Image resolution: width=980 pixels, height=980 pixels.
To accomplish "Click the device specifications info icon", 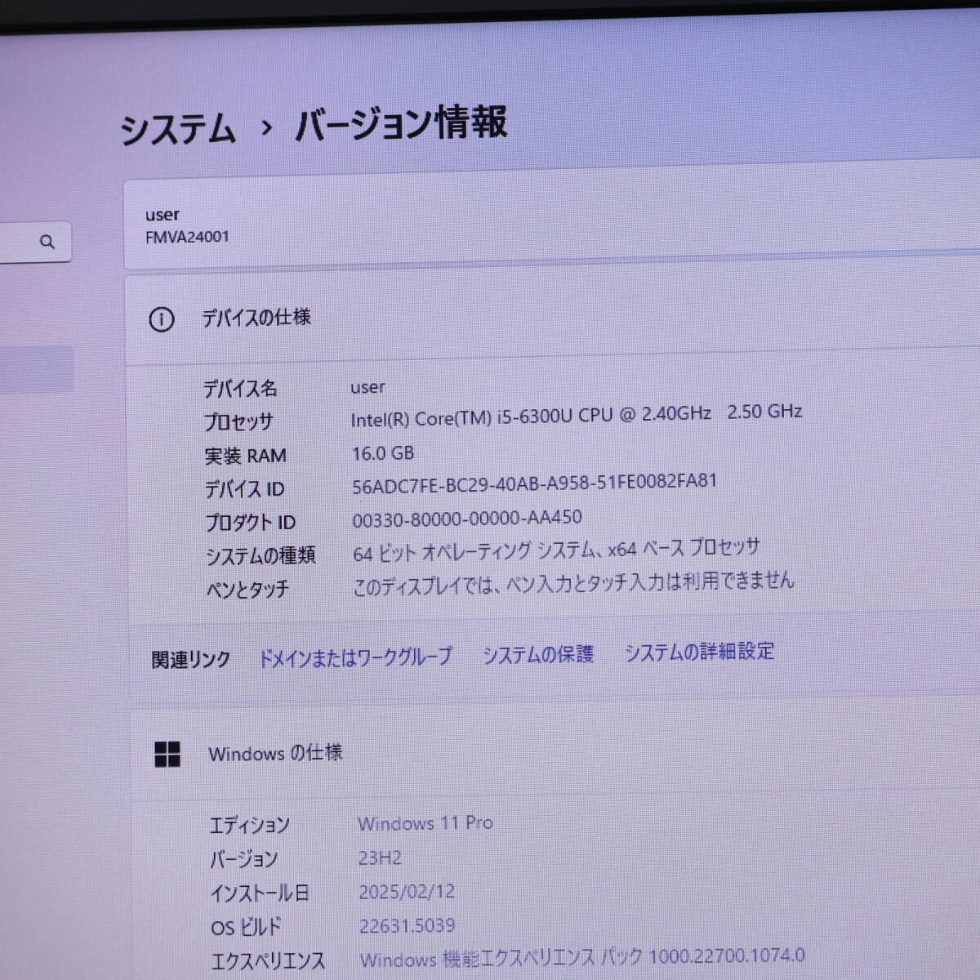I will pyautogui.click(x=162, y=319).
